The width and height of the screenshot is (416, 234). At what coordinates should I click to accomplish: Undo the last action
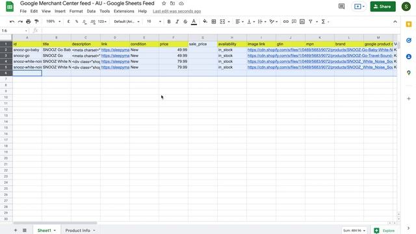[x=12, y=21]
